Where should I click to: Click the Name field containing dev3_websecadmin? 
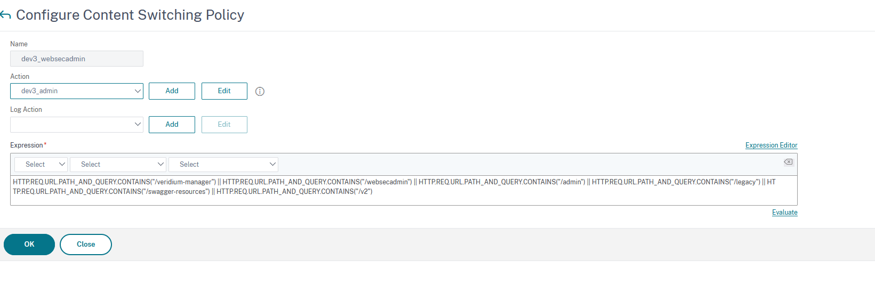[77, 59]
